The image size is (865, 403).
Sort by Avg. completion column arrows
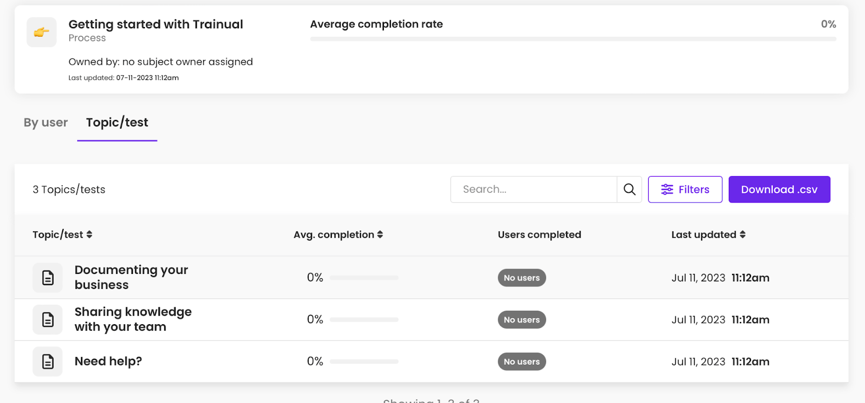pyautogui.click(x=380, y=234)
